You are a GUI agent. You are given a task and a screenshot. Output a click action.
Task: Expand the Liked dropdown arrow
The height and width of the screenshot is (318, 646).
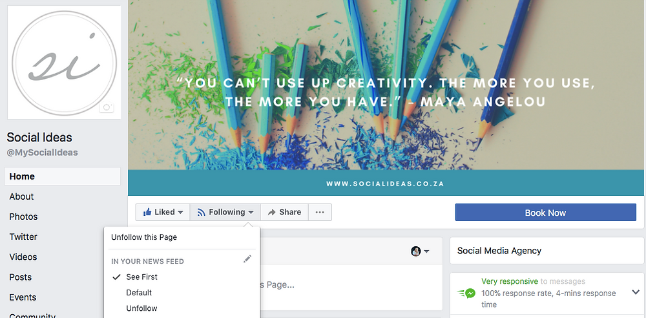pyautogui.click(x=180, y=213)
